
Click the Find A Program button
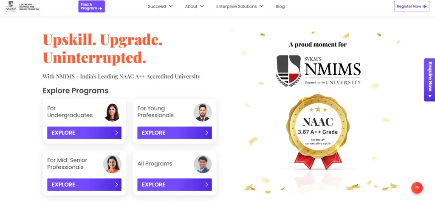[92, 6]
